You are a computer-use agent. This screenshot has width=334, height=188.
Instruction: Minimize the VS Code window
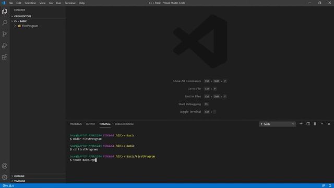(x=310, y=3)
